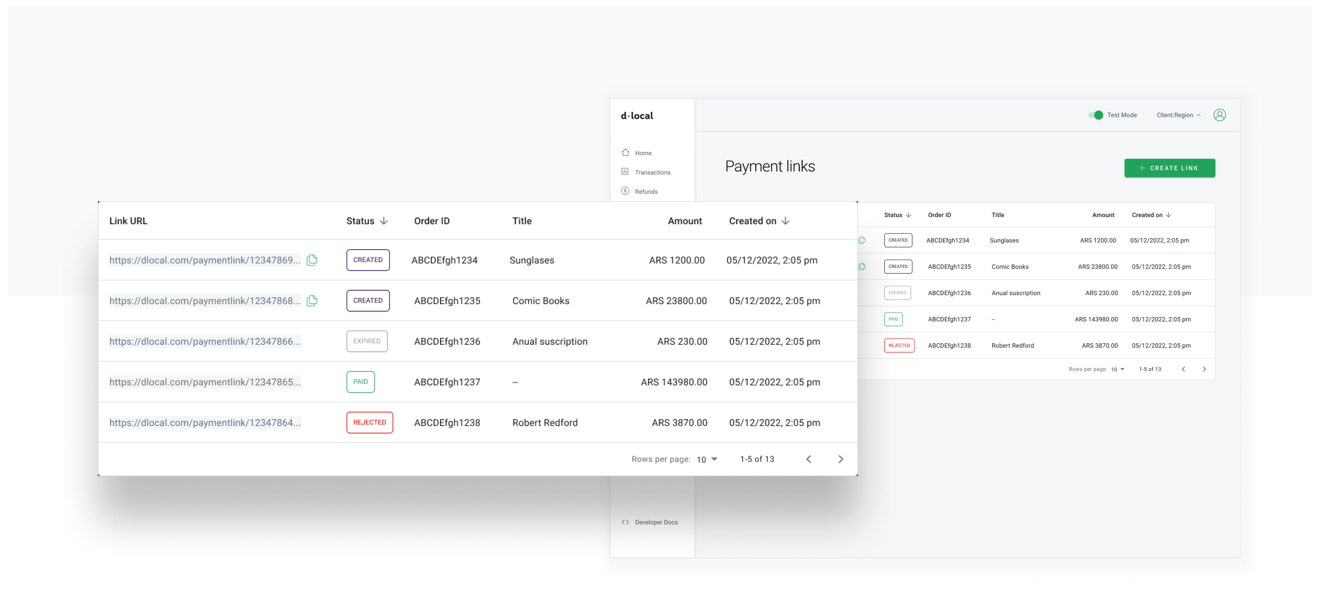This screenshot has height=597, width=1320.
Task: Copy the first payment link URL
Action: 312,260
